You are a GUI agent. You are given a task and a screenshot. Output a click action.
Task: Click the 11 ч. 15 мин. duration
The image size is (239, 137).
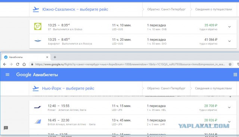coord(121,106)
